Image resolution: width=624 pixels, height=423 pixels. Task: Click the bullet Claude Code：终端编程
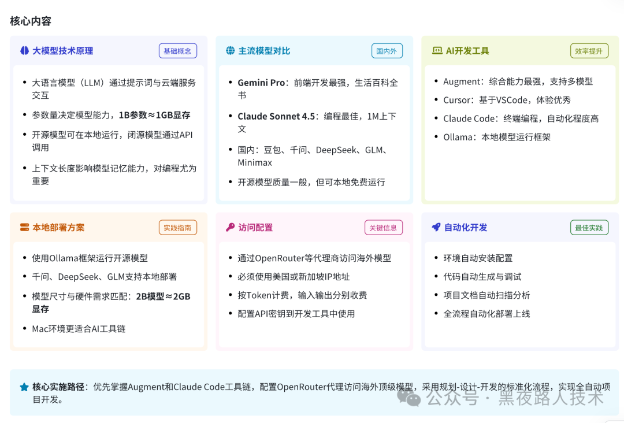click(521, 118)
